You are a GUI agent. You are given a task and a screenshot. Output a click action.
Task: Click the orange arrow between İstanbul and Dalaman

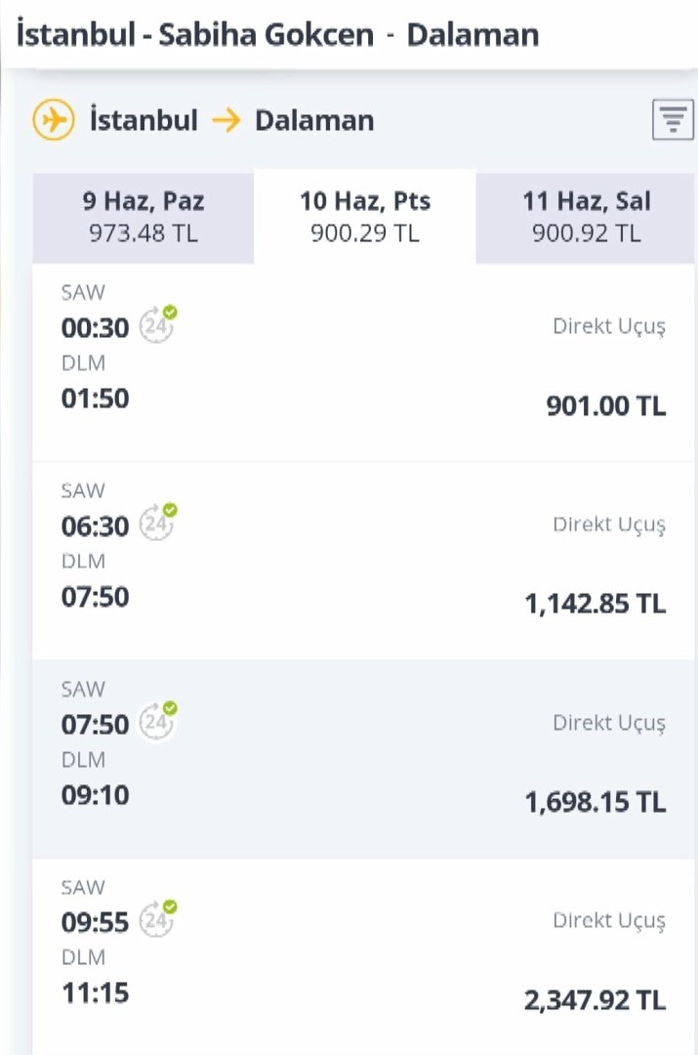coord(226,120)
